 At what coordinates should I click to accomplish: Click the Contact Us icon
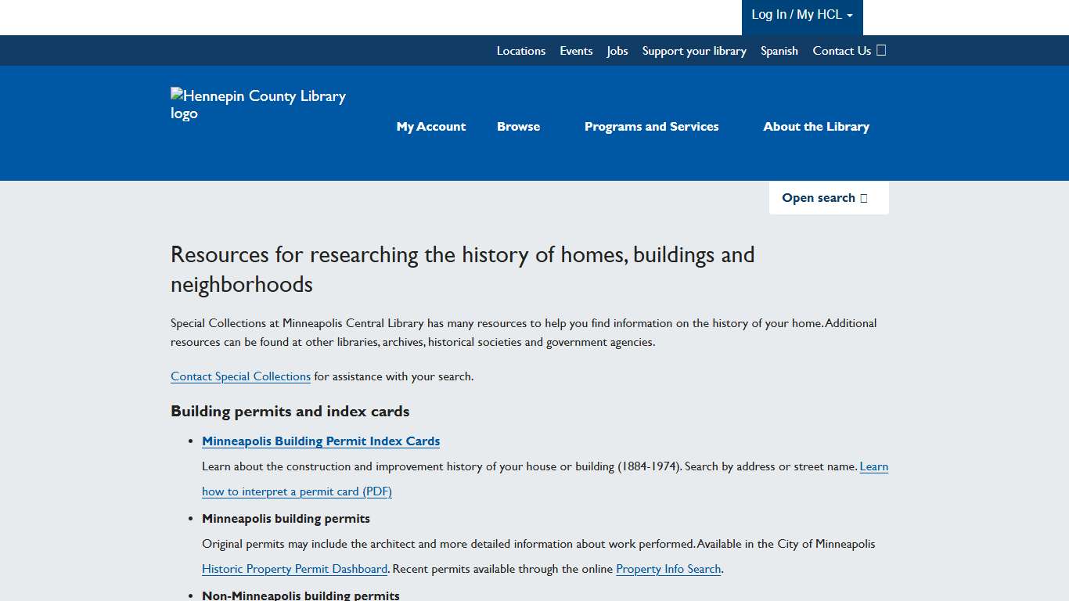tap(881, 50)
